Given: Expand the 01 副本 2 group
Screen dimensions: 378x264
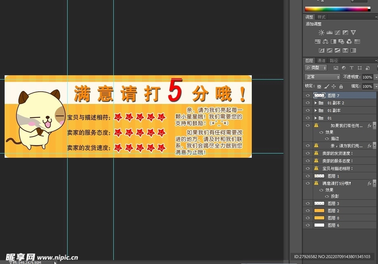Looking at the screenshot, I should [x=316, y=103].
